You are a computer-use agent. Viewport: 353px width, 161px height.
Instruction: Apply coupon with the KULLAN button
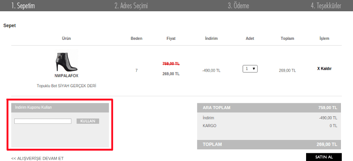pyautogui.click(x=88, y=121)
